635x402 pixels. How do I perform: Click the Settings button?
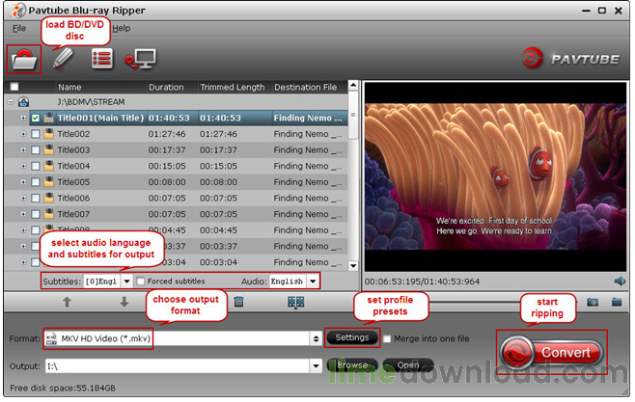[x=352, y=337]
